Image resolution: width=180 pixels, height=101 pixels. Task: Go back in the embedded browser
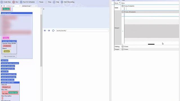coord(45,31)
